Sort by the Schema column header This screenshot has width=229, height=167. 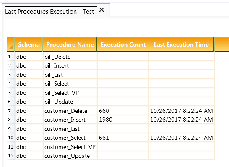click(29, 44)
